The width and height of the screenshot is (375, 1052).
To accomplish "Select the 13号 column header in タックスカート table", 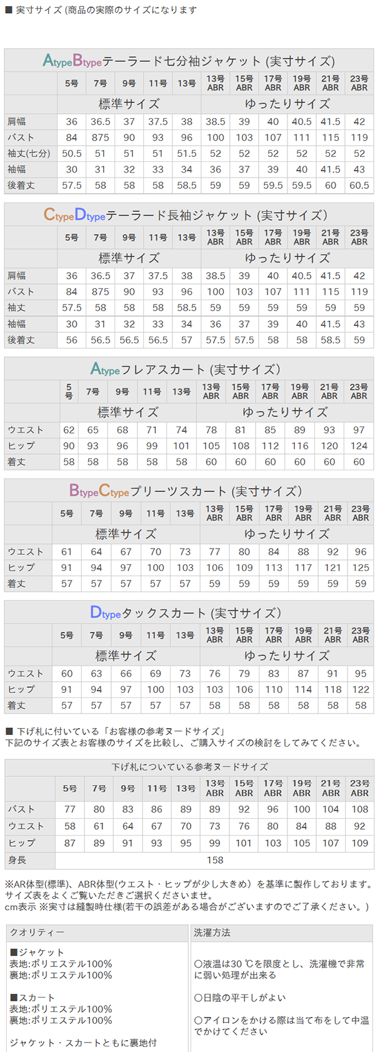I will click(x=185, y=635).
